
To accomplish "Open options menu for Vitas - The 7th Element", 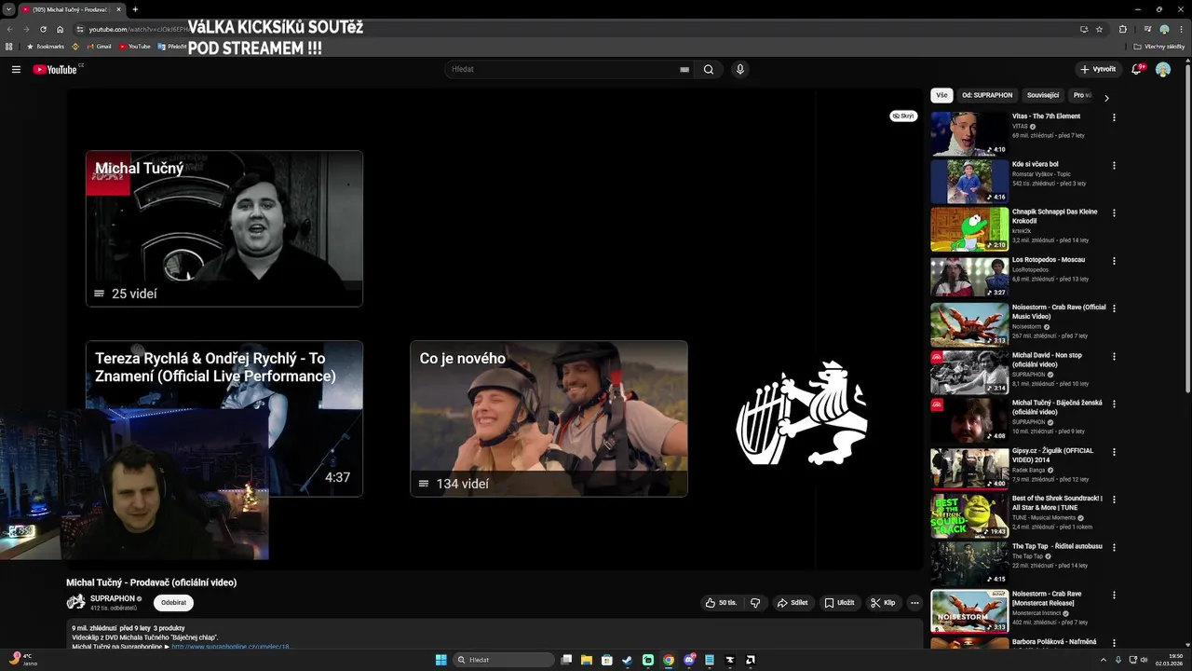I will coord(1114,117).
